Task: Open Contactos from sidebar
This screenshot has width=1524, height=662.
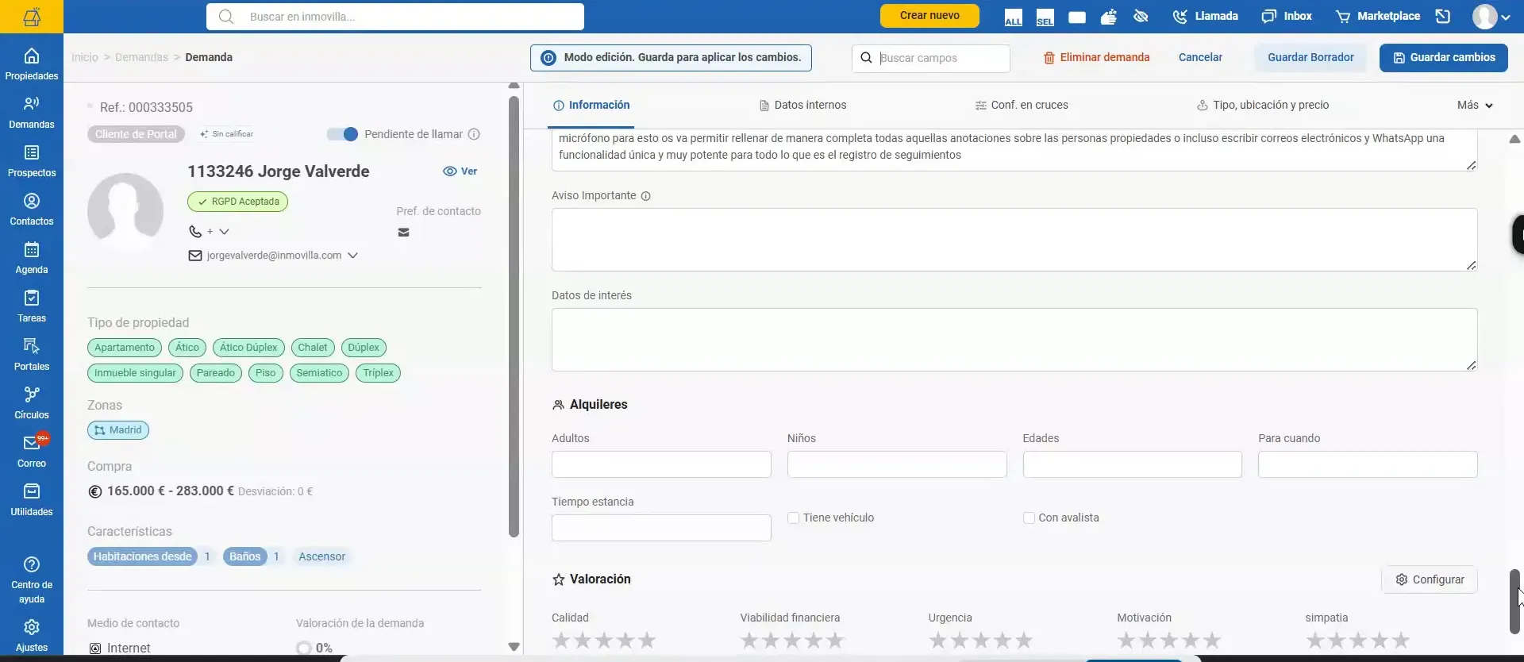Action: click(x=32, y=210)
